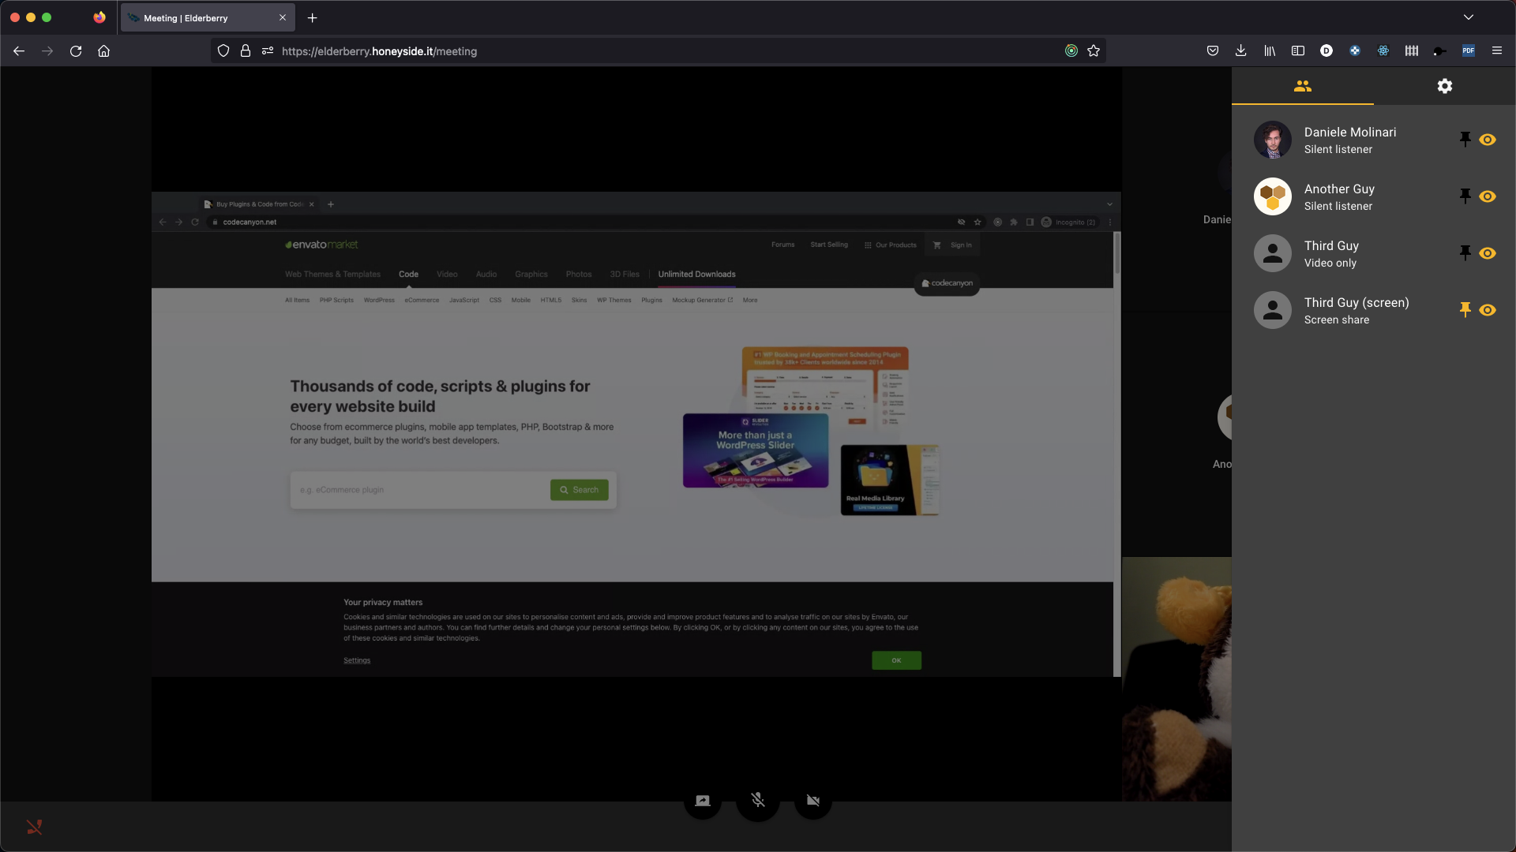Toggle the eye icon for Third Guy (screen)
The image size is (1516, 852).
pos(1488,310)
